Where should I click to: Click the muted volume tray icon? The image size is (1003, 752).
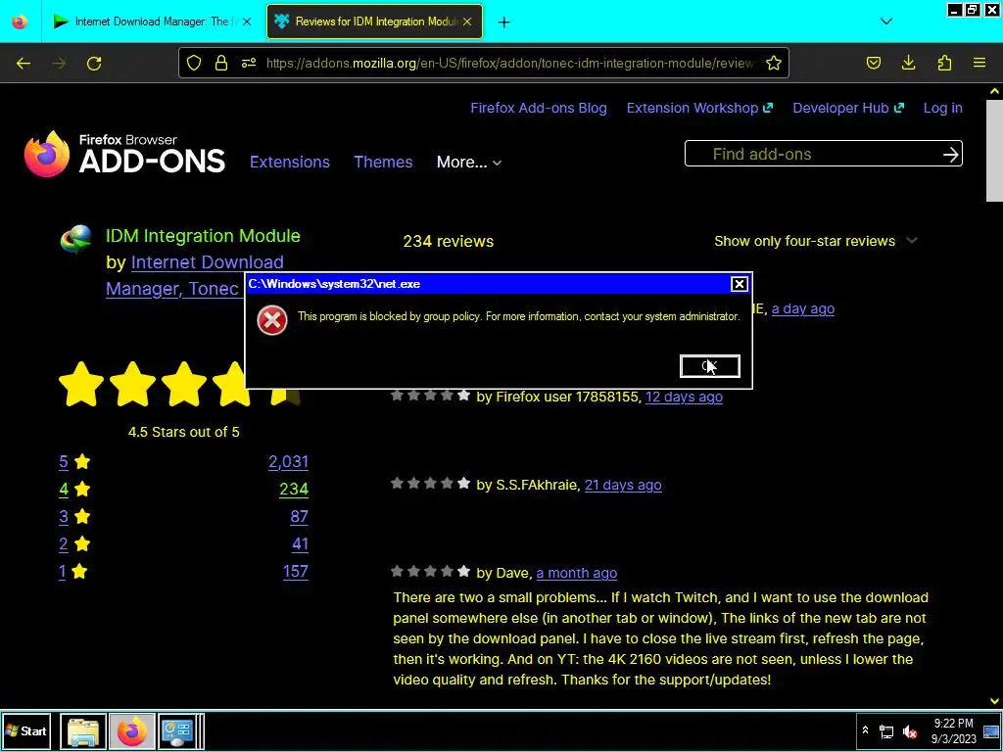(910, 731)
